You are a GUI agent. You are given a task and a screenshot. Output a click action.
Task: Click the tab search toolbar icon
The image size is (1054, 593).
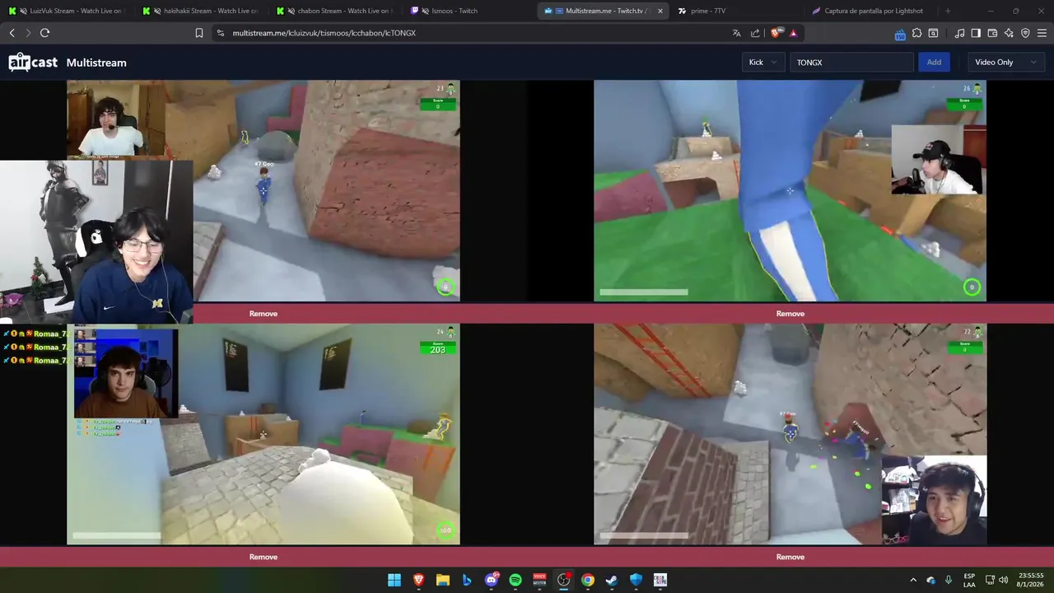[933, 33]
